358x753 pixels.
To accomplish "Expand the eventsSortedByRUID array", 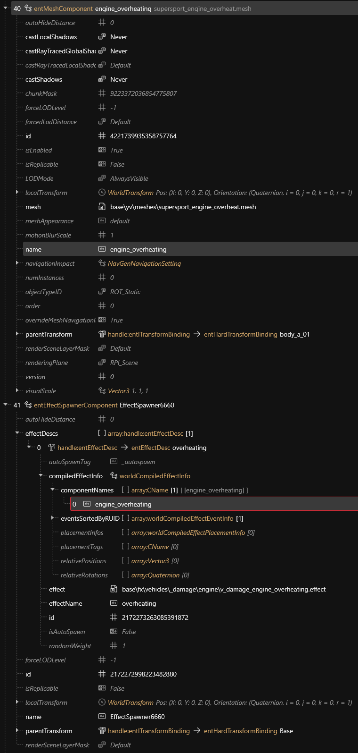I will click(53, 518).
